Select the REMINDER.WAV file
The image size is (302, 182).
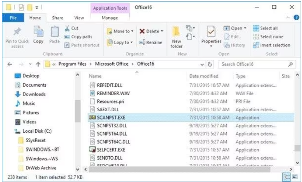click(x=191, y=94)
